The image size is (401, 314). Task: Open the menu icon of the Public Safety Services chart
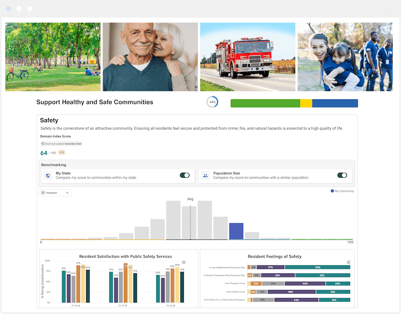(183, 262)
